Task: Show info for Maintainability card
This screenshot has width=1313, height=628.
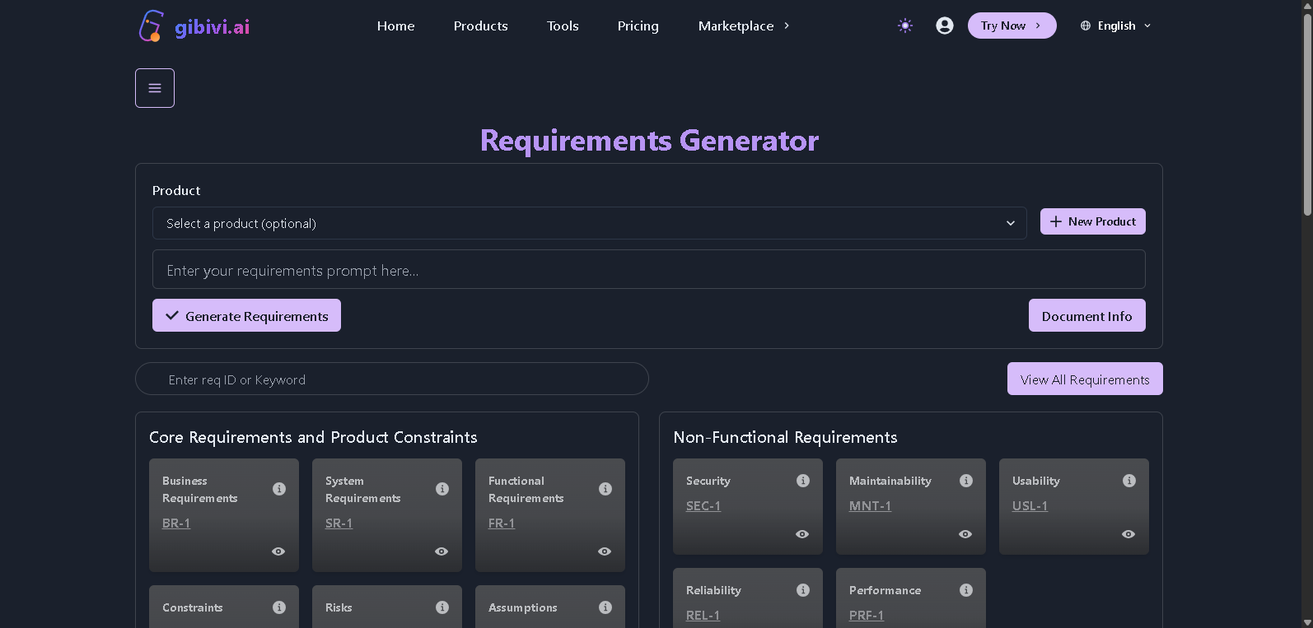Action: 966,481
